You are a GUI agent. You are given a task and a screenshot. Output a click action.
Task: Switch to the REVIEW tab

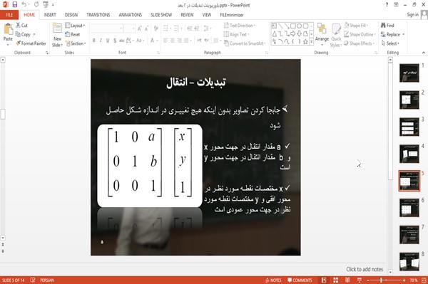coord(187,15)
